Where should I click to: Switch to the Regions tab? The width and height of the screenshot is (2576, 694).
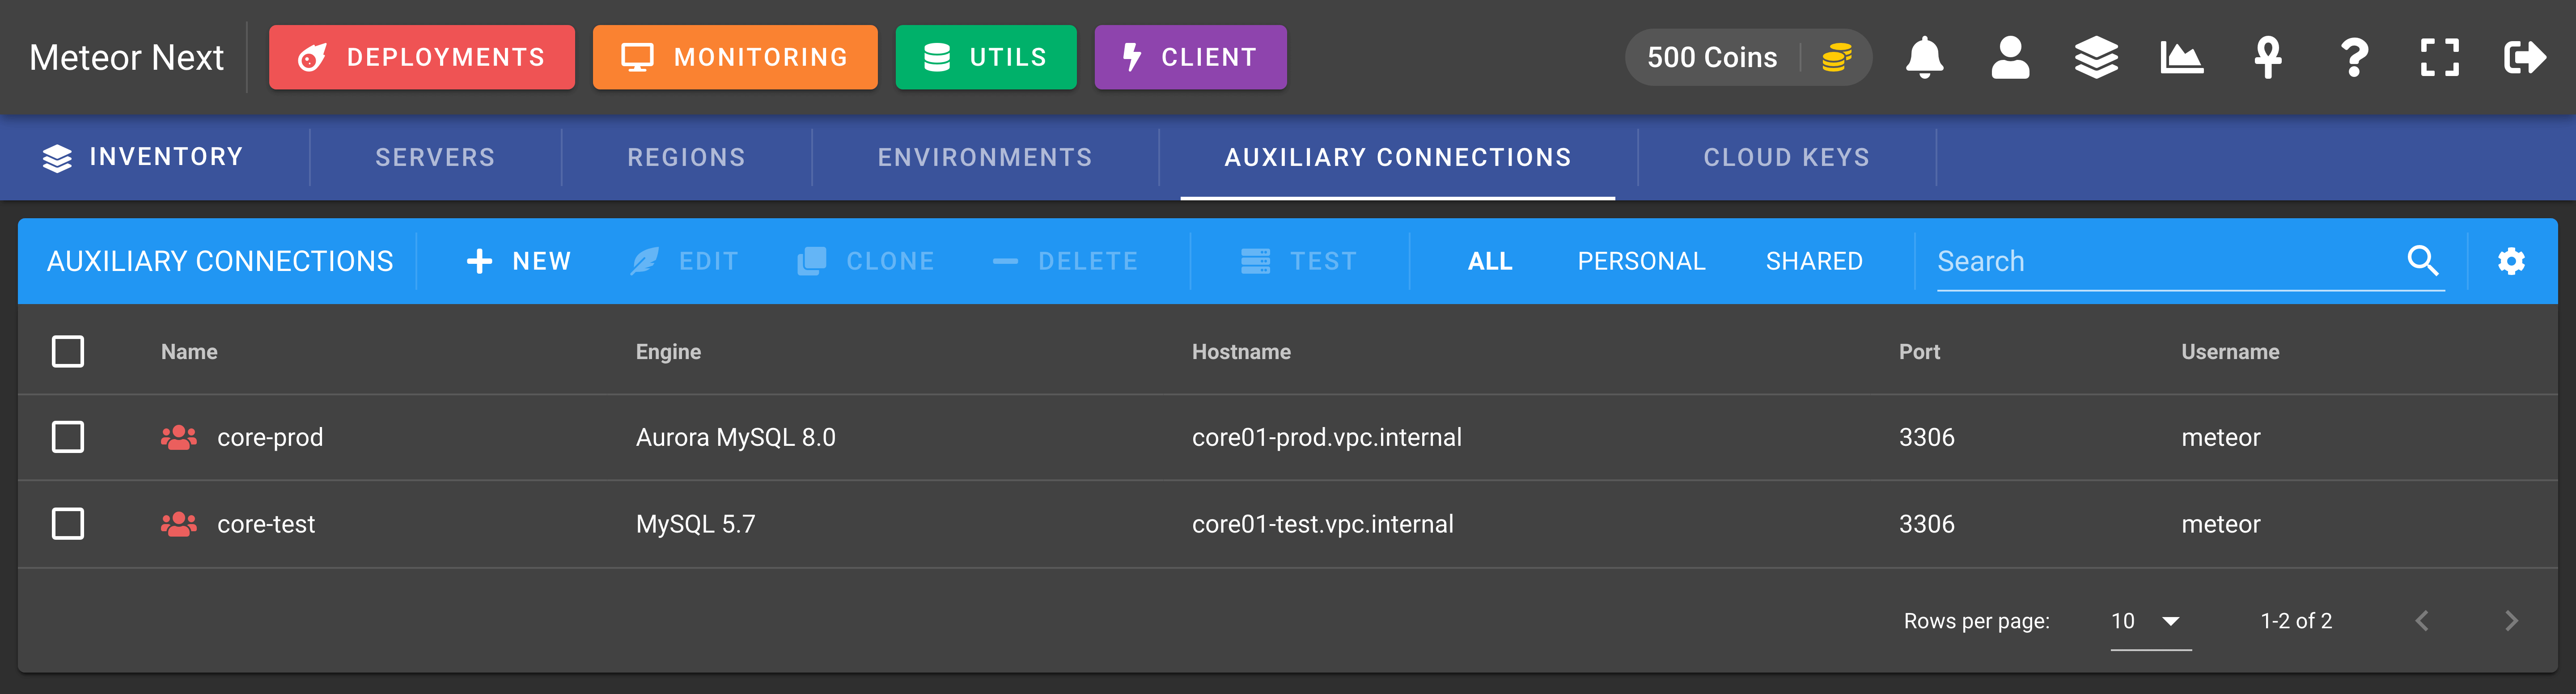pos(686,157)
